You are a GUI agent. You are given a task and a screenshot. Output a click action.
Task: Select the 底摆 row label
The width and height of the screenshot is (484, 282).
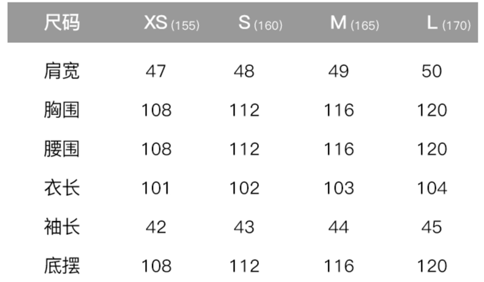coord(62,266)
